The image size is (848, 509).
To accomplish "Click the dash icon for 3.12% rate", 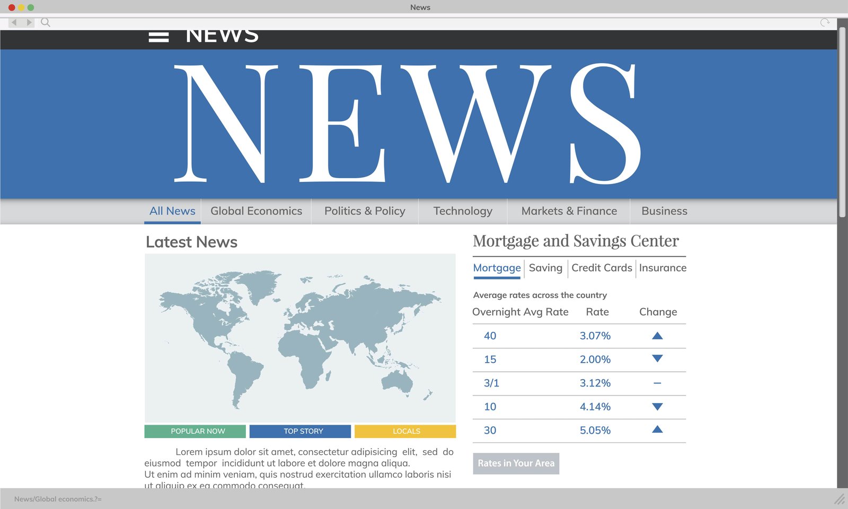I will click(x=657, y=383).
